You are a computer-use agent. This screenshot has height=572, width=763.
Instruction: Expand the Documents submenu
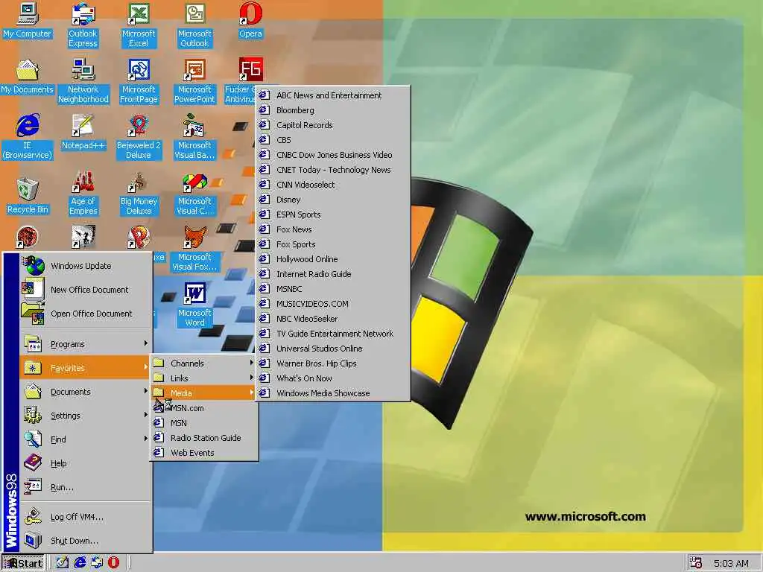coord(86,392)
